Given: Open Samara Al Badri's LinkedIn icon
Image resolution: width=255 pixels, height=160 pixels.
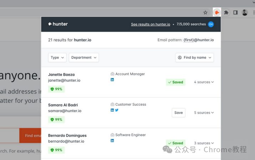Looking at the screenshot, I should click(112, 110).
